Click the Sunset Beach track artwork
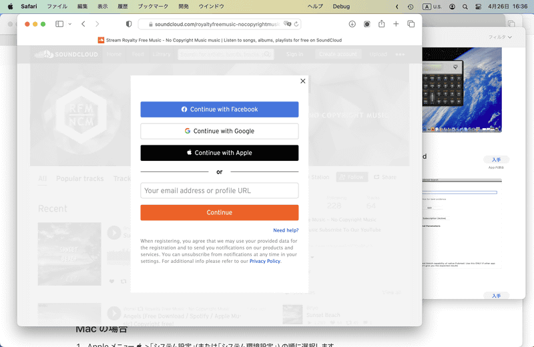Viewport: 534px width, 347px height. [69, 254]
